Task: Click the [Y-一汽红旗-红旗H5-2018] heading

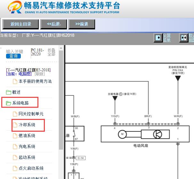Action: (28, 70)
